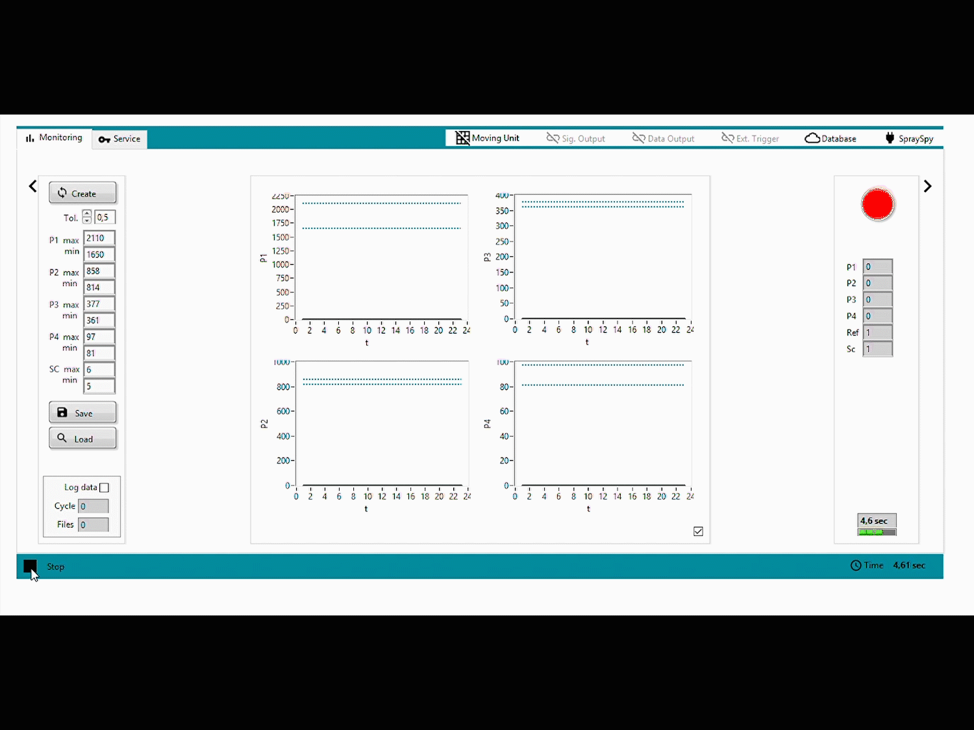Toggle the checkbox below the charts
This screenshot has height=730, width=974.
pos(698,531)
